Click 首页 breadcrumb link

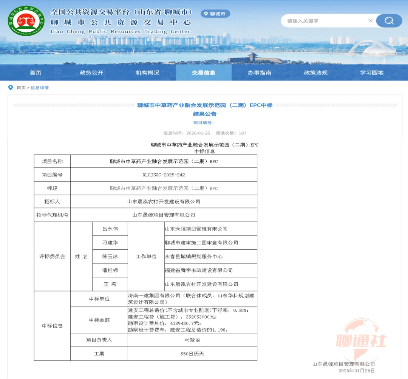(21, 88)
